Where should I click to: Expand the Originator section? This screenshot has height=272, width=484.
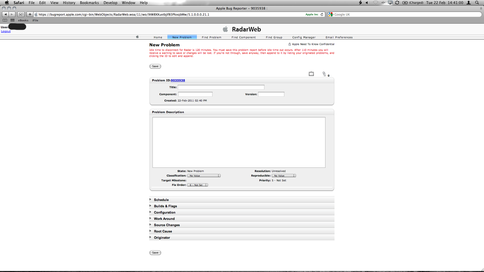242,237
